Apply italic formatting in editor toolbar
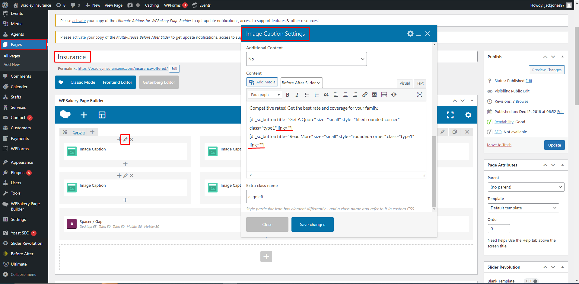Viewport: 579px width, 284px height. (x=297, y=95)
